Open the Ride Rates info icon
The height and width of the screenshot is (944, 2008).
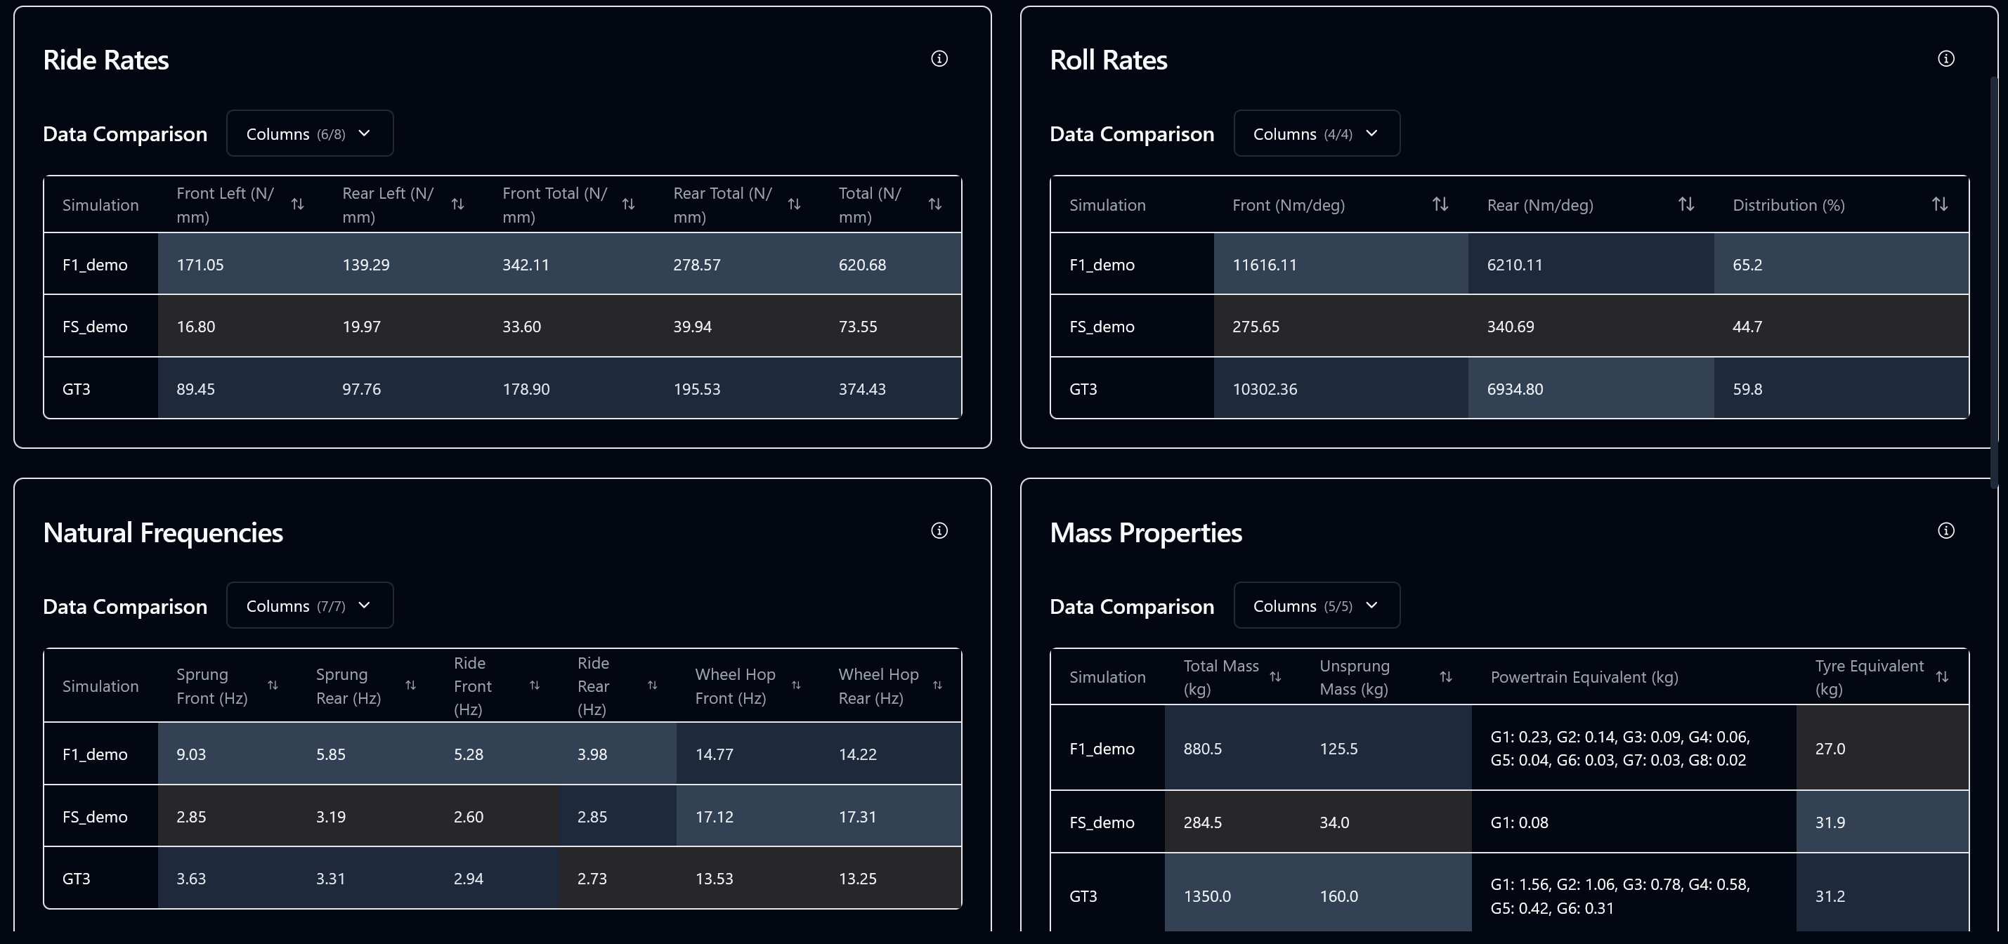pos(939,58)
